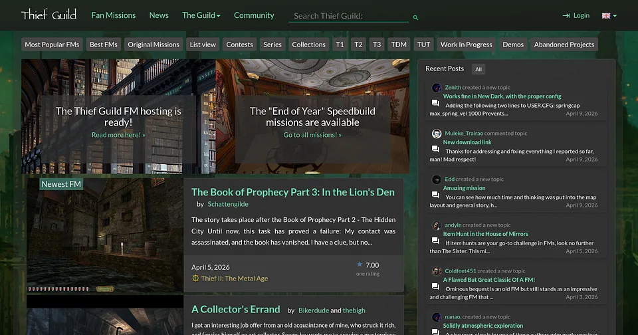Open the Abandoned Projects filter
Viewport: 638px width, 335px height.
[x=564, y=45]
